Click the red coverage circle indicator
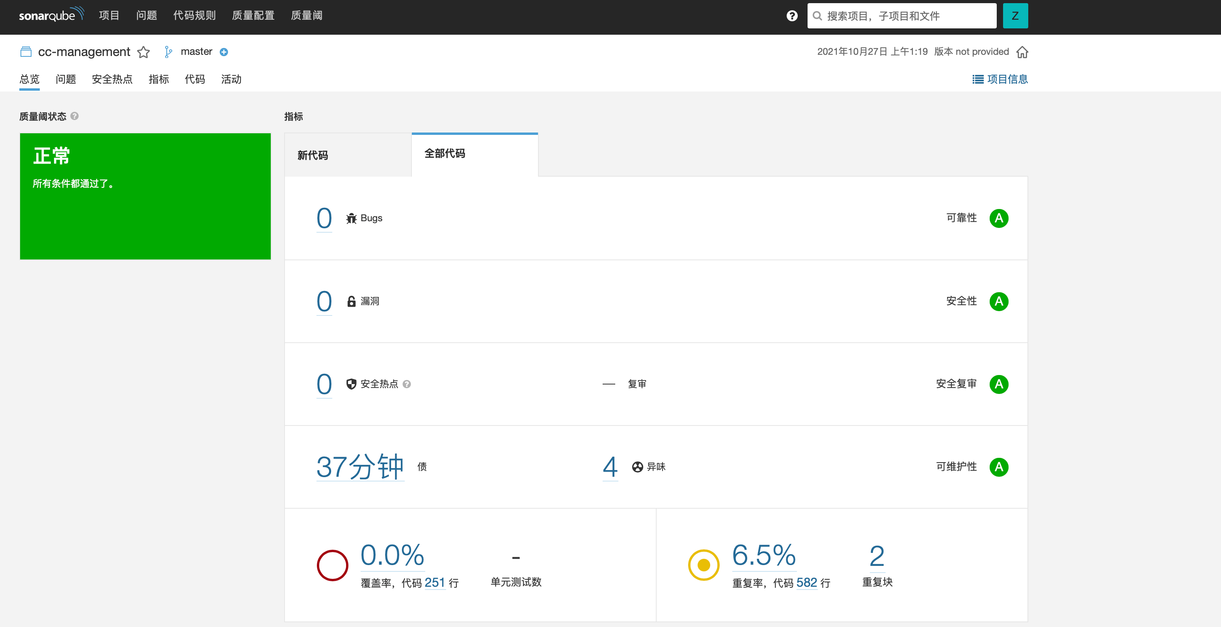This screenshot has height=627, width=1221. click(x=332, y=565)
